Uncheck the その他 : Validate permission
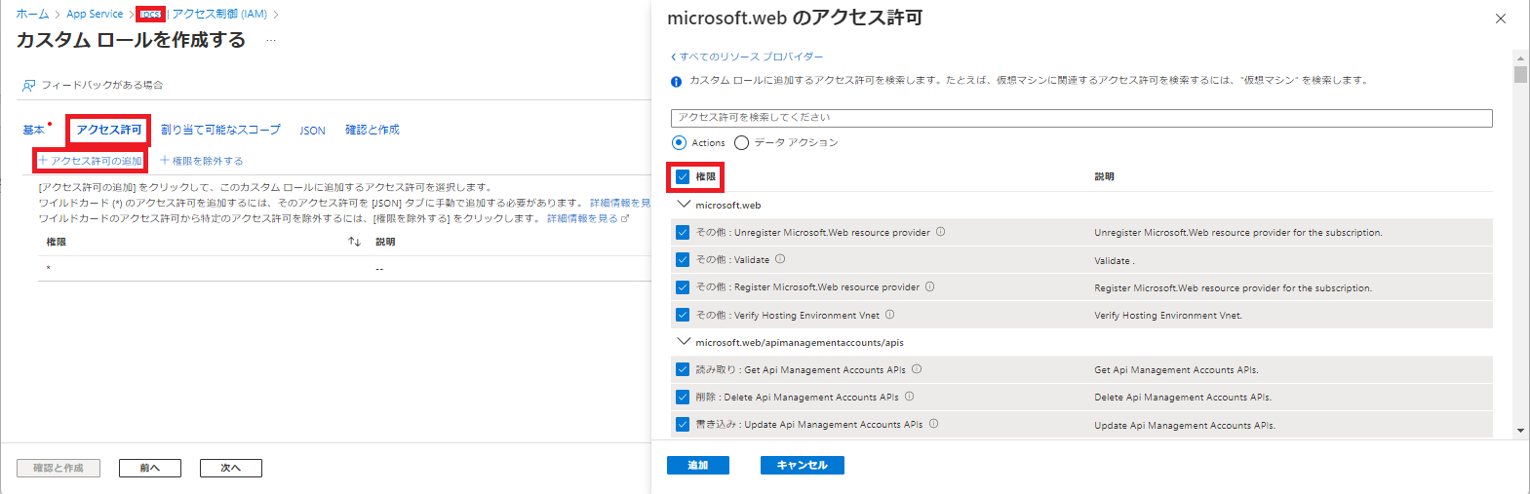 (683, 259)
